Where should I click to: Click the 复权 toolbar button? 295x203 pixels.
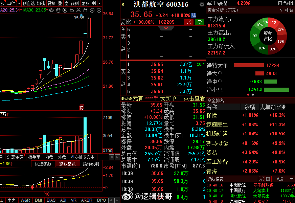51,3
